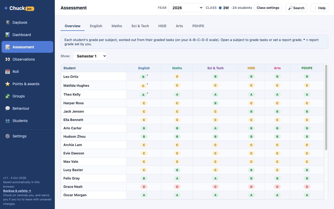Image resolution: width=334 pixels, height=209 pixels.
Task: Click the Sci & Tech column header
Action: click(215, 68)
